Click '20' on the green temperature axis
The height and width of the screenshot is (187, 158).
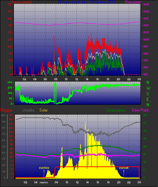[x=145, y=147]
